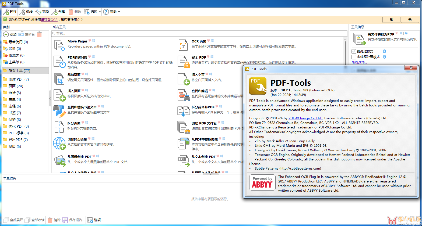
Task: Click the 克隆 (Clone) toolbar button
Action: (42, 12)
